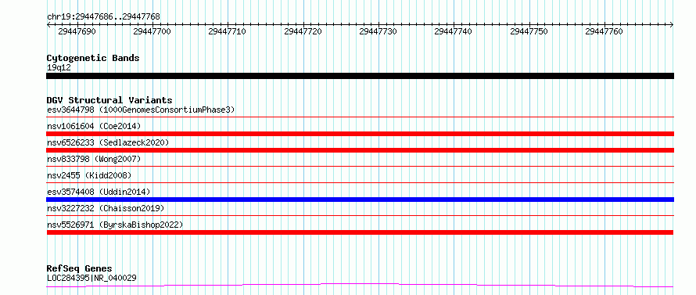The width and height of the screenshot is (696, 295).
Task: Click the thin red line under nsv2455
Action: pos(360,182)
